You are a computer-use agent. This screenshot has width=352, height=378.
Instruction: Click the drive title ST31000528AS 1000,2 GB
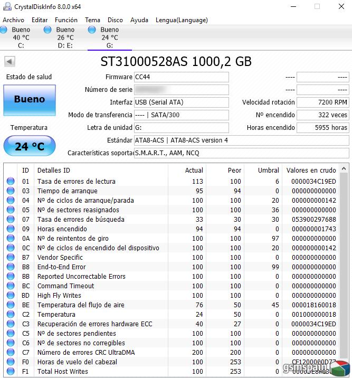(176, 62)
